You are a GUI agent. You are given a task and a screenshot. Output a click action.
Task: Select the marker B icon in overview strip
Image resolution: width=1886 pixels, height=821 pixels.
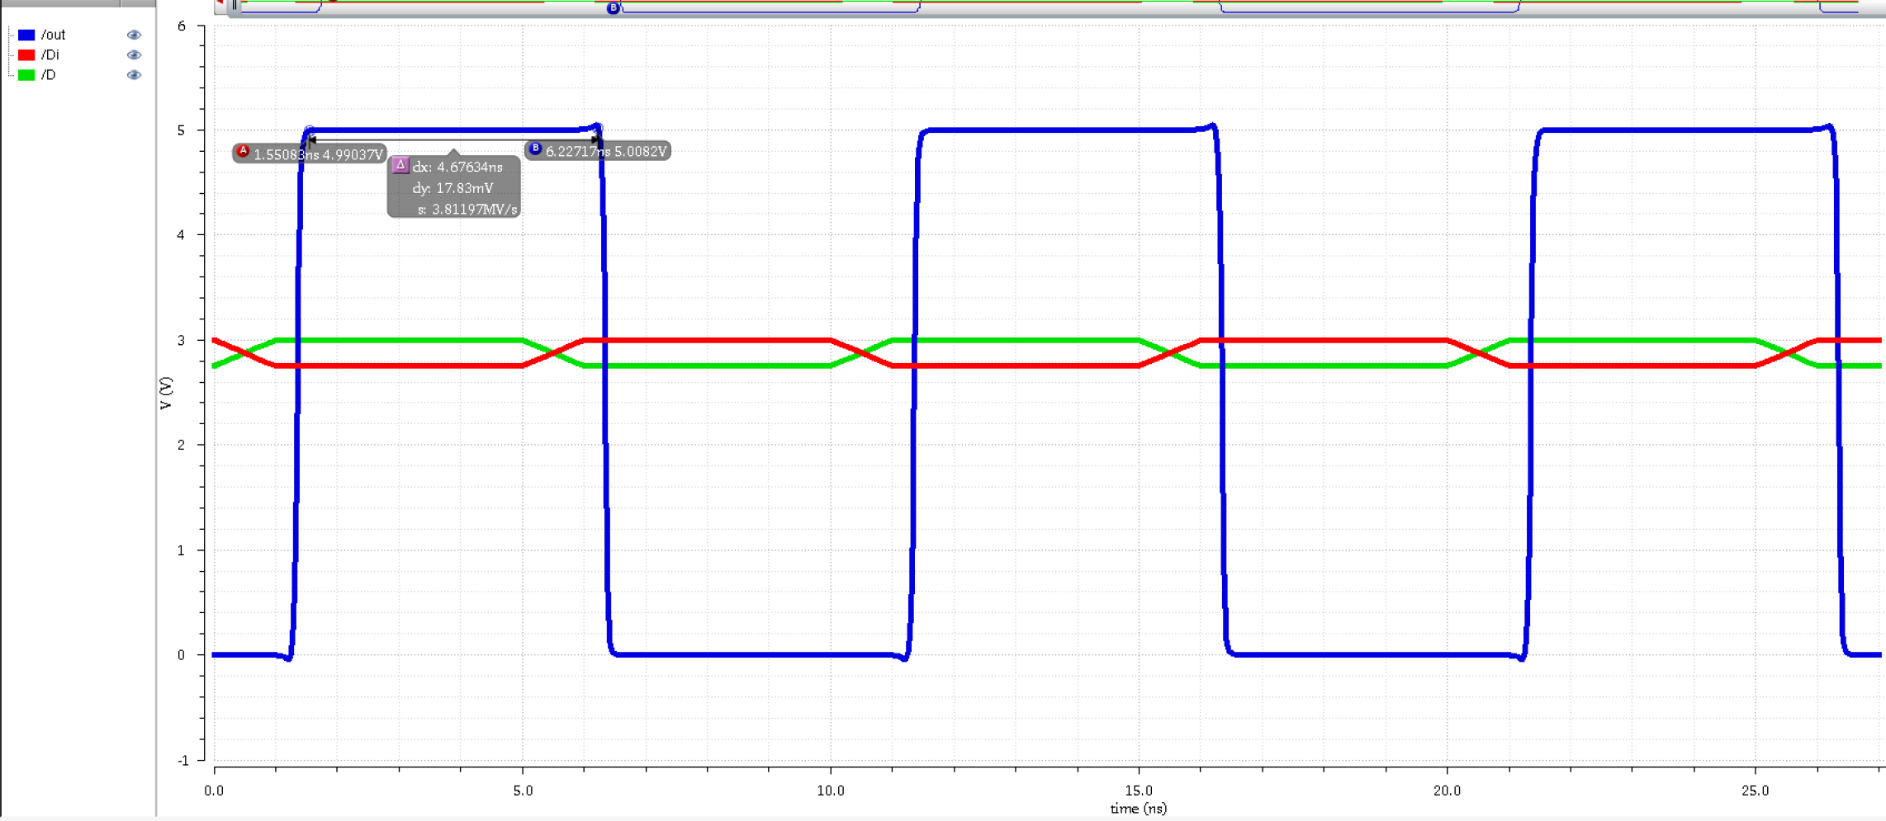click(613, 8)
